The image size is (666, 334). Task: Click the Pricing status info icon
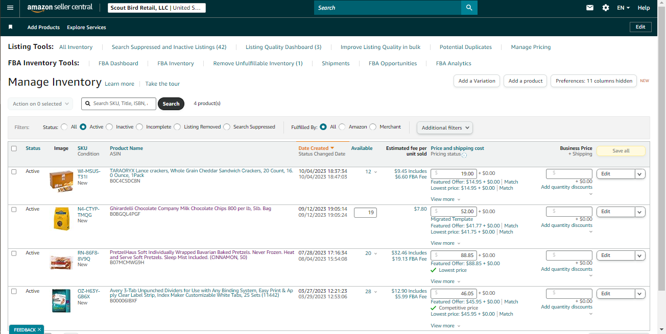(x=464, y=155)
